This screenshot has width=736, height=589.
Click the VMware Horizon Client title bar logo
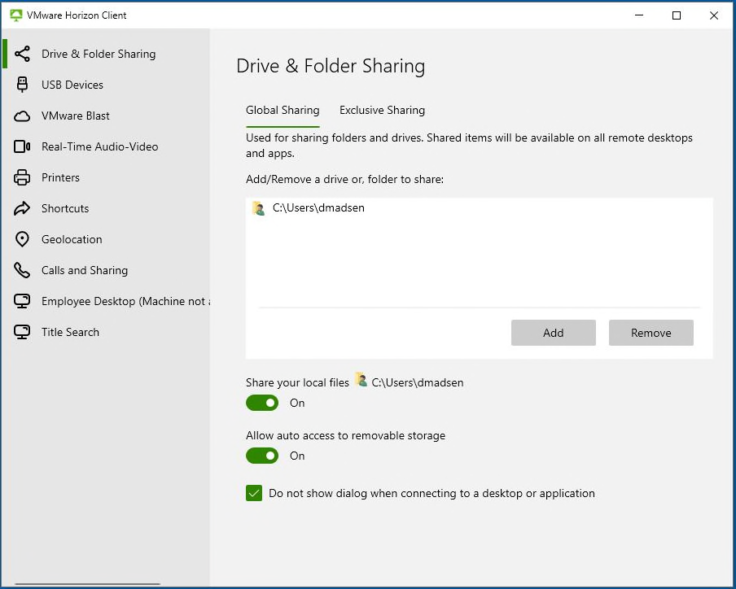coord(16,15)
